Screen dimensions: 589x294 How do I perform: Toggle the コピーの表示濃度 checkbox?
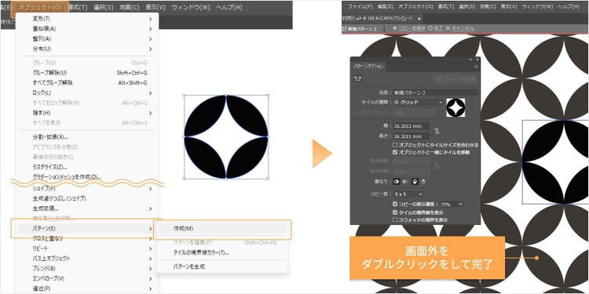pos(395,205)
